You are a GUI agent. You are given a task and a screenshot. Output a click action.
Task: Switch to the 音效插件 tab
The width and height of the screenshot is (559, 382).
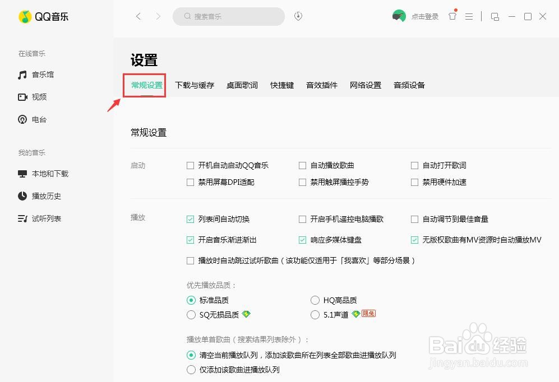(321, 85)
